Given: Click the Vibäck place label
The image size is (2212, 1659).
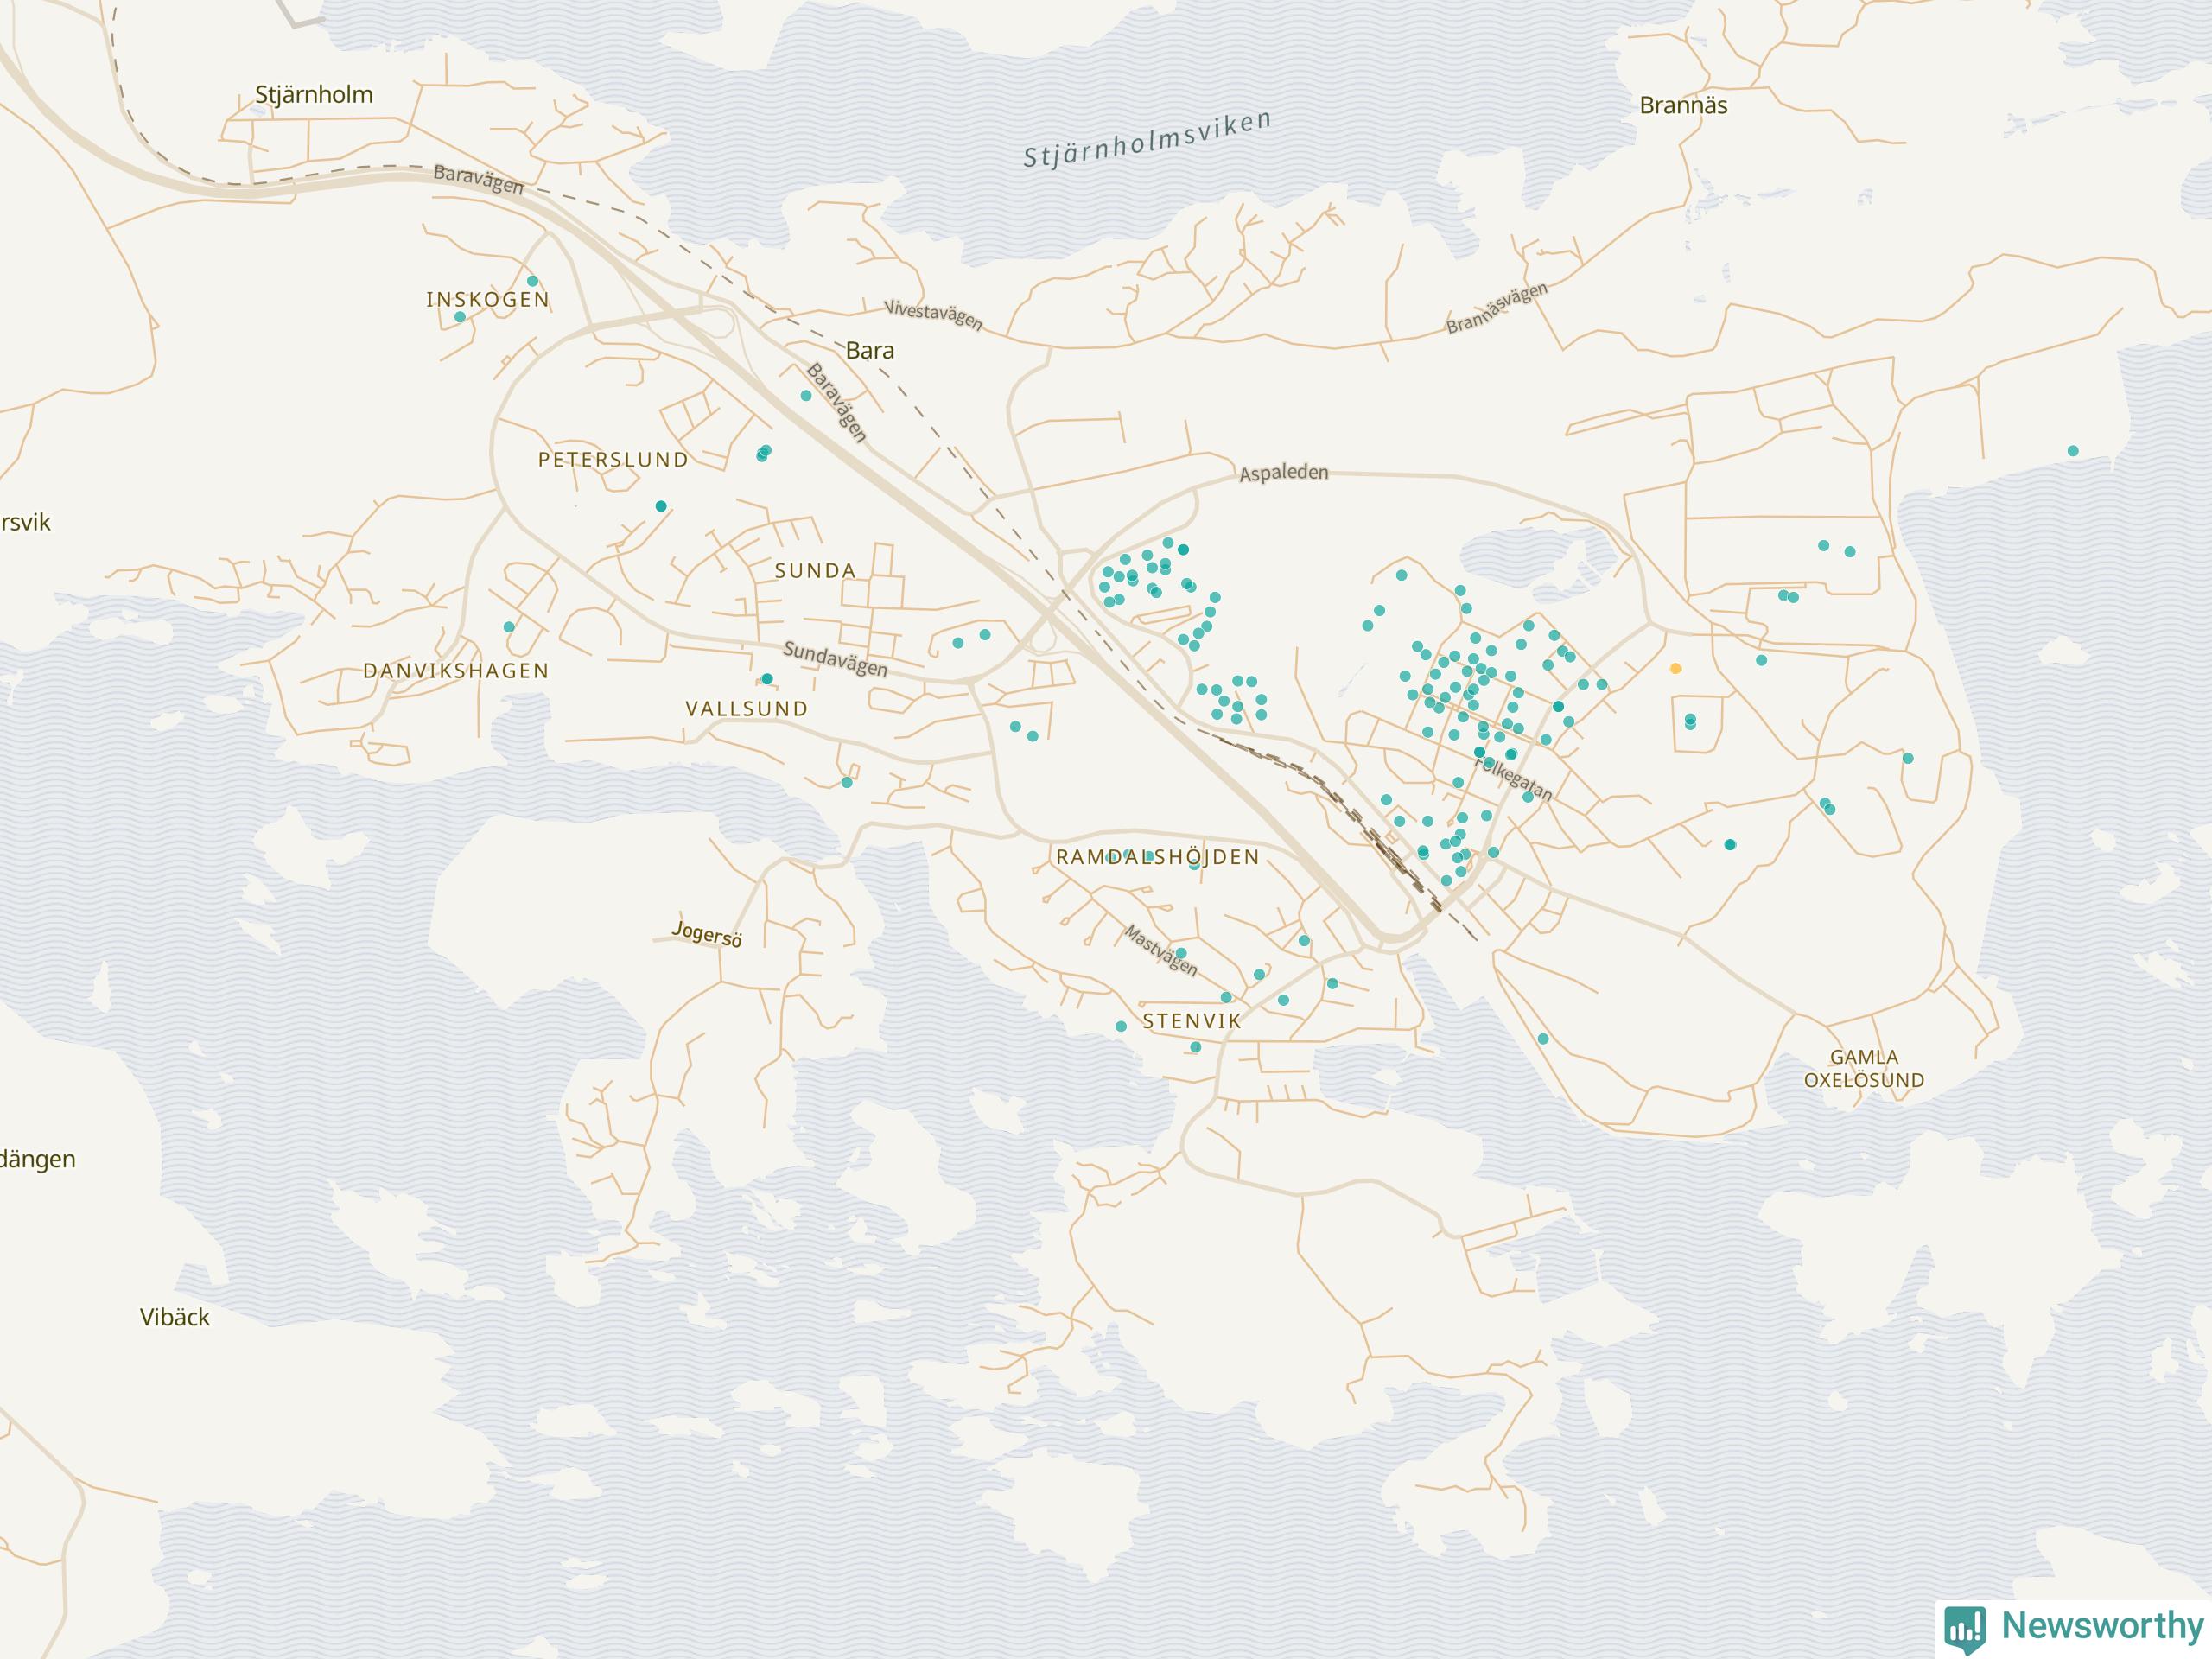Looking at the screenshot, I should (x=175, y=1317).
